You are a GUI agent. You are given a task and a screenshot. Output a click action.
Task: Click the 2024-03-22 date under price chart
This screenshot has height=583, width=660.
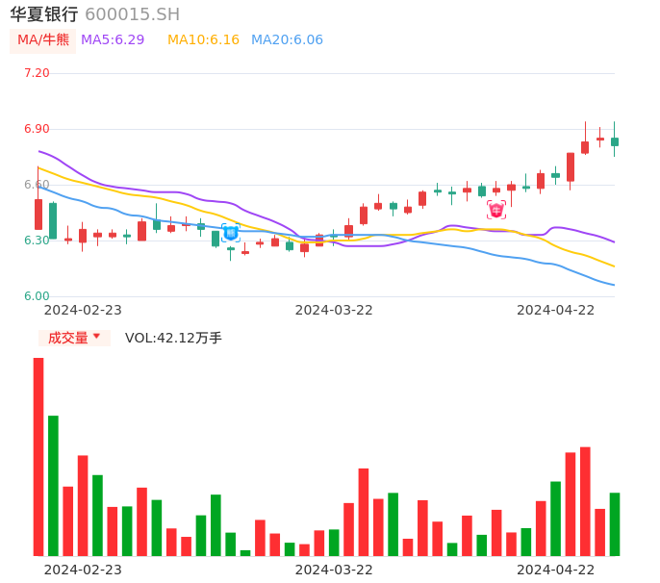pyautogui.click(x=334, y=310)
